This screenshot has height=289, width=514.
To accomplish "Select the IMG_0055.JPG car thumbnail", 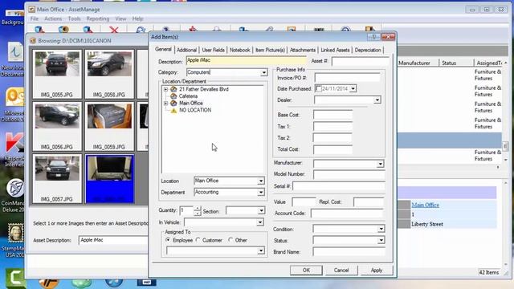I will point(57,75).
